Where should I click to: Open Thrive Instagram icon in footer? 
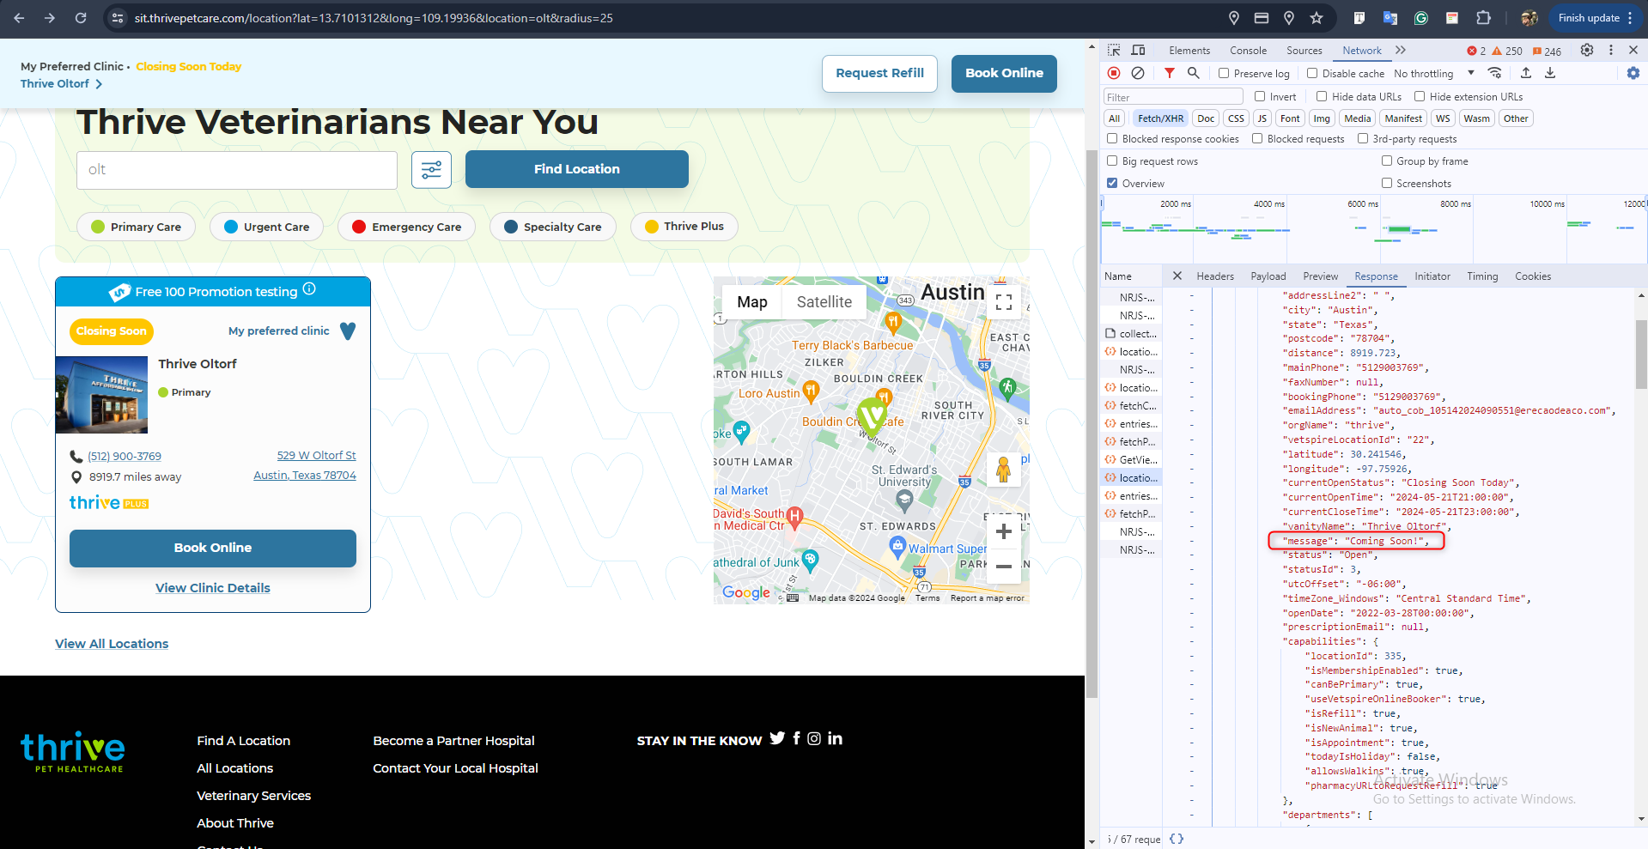(x=814, y=738)
